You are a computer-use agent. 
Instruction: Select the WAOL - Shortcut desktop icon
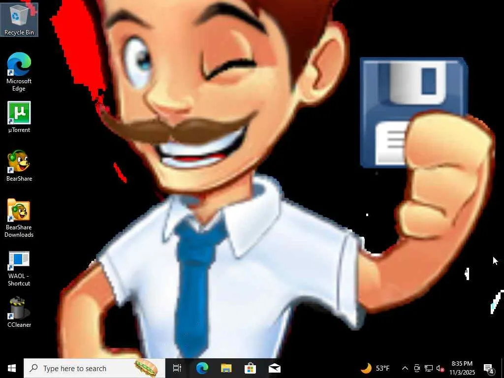tap(19, 269)
